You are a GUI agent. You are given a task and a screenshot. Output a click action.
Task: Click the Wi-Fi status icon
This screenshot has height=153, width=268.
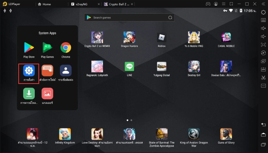point(231,11)
